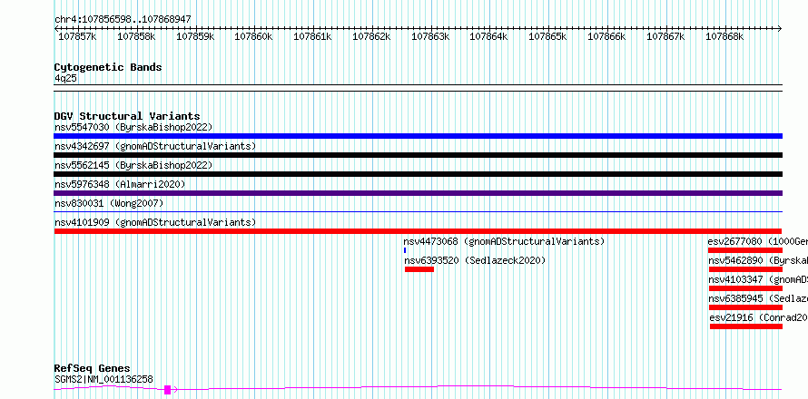Open the nsv4101909 gnomADStructuralVariants label

(155, 222)
